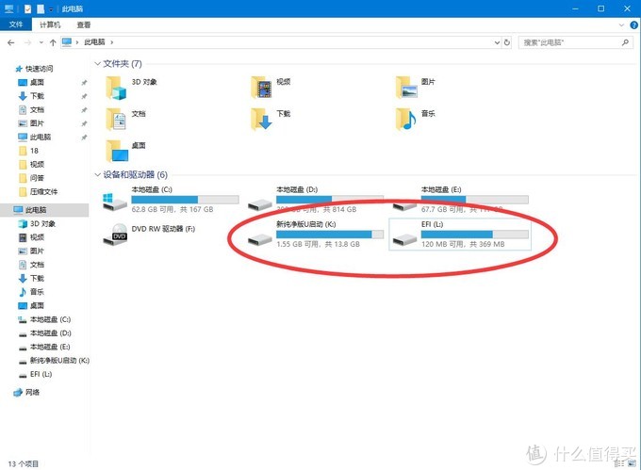Select EFI (L:) in navigation tree
Image resolution: width=641 pixels, height=470 pixels.
pos(36,374)
